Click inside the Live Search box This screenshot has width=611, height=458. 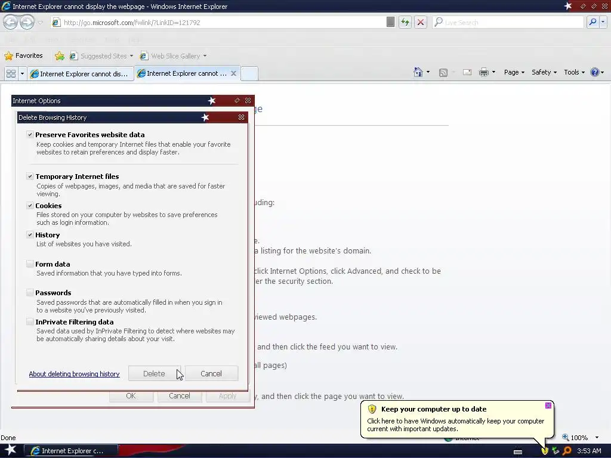click(x=508, y=23)
